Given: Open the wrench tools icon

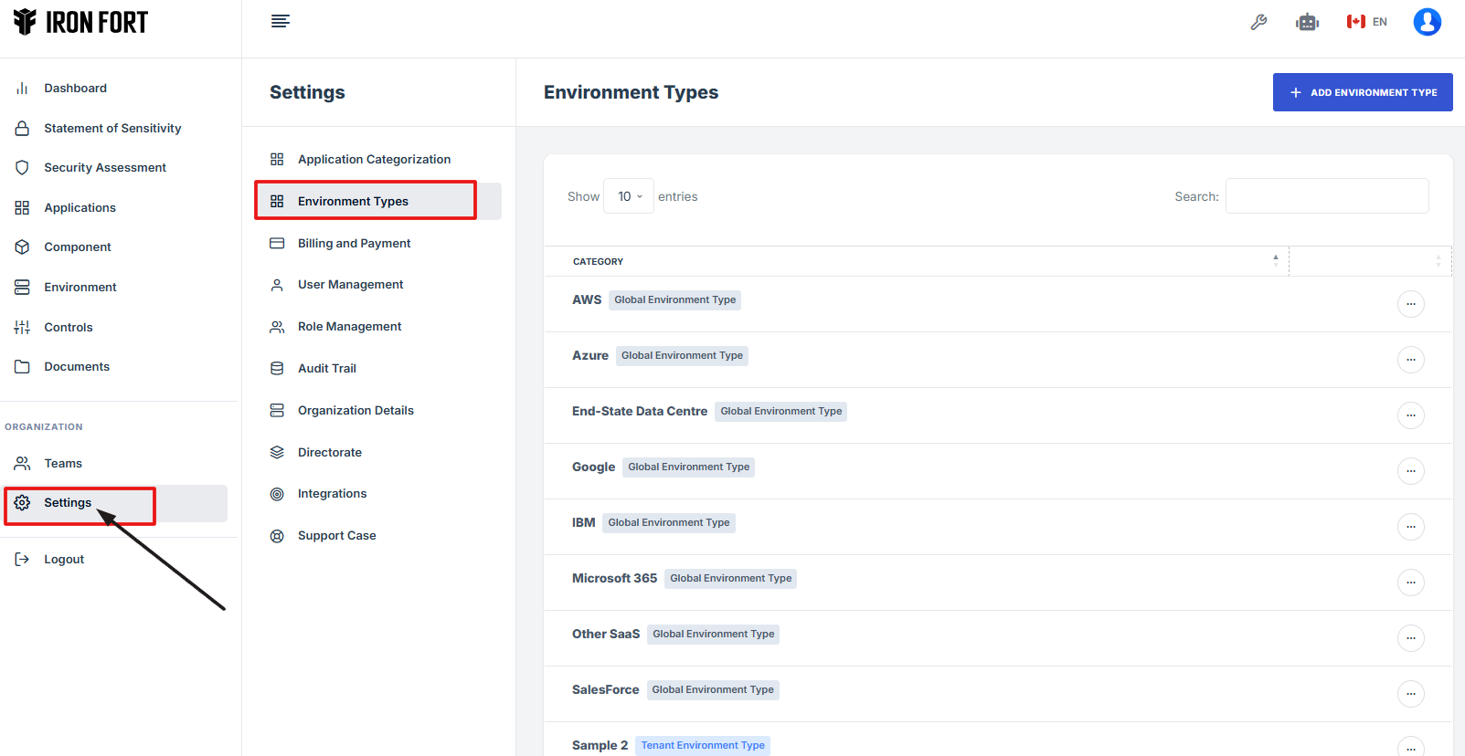Looking at the screenshot, I should pos(1258,22).
